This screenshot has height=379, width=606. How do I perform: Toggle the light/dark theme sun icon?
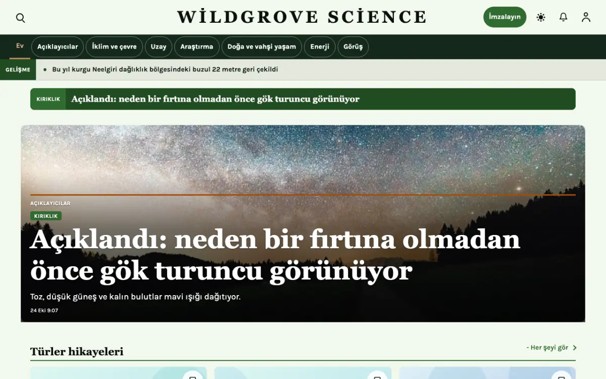pos(541,17)
